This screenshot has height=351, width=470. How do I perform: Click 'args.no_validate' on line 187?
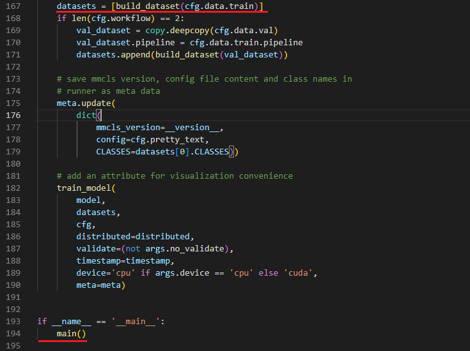(185, 249)
